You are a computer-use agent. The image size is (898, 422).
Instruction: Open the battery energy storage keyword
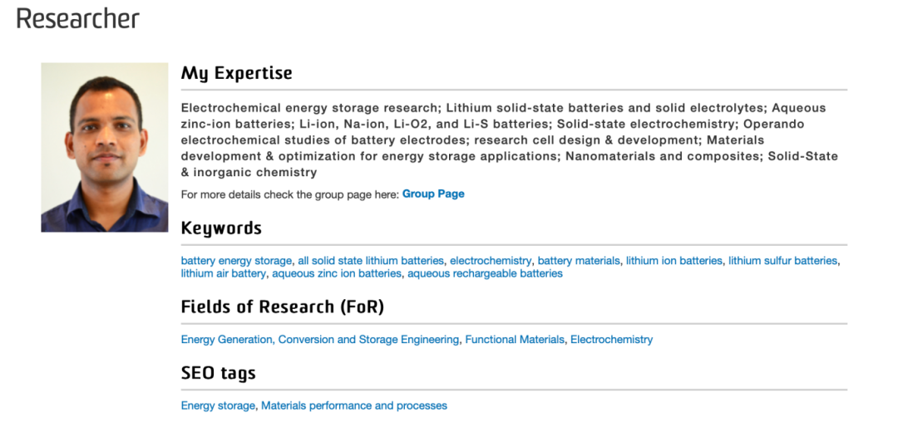pyautogui.click(x=236, y=261)
